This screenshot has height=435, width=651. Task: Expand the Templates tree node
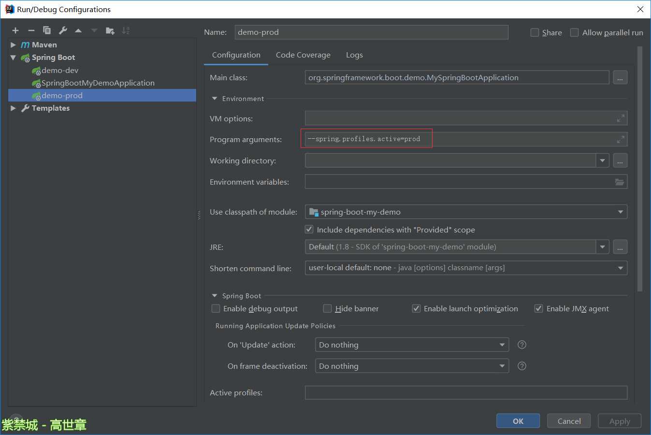[14, 108]
